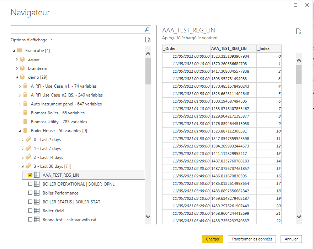
Task: Click the Biomass Boiler database icon
Action: coord(25,113)
